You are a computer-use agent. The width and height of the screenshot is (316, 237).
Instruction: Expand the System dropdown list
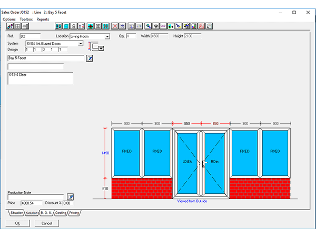tap(81, 43)
